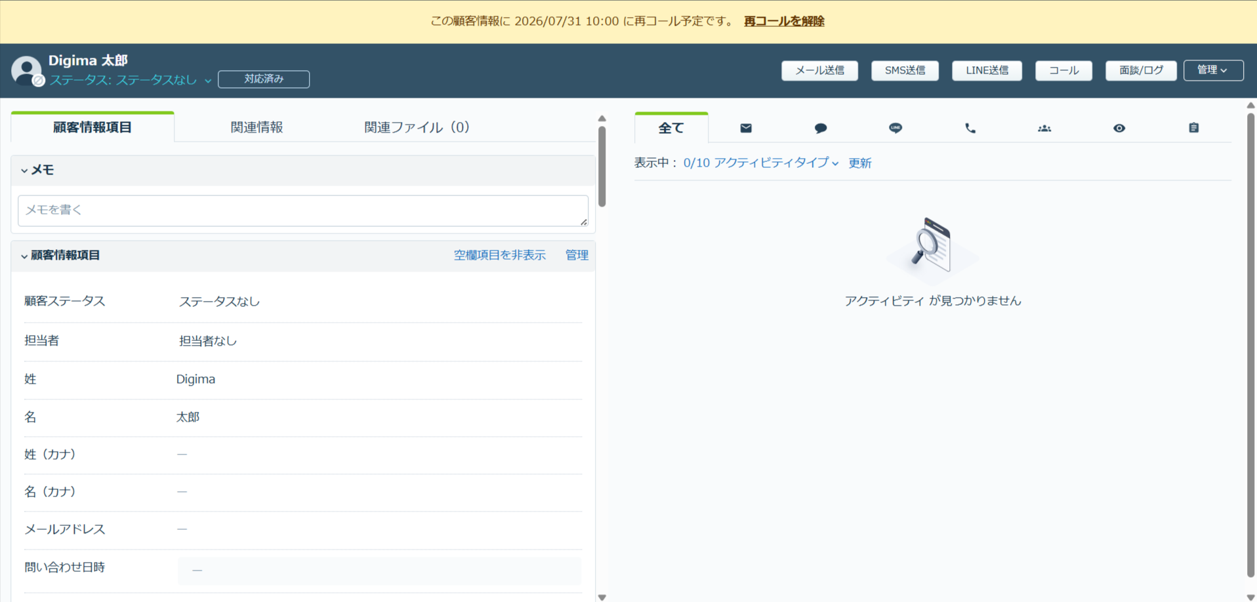The height and width of the screenshot is (602, 1257).
Task: Click the empty メールアドレス value
Action: (182, 529)
